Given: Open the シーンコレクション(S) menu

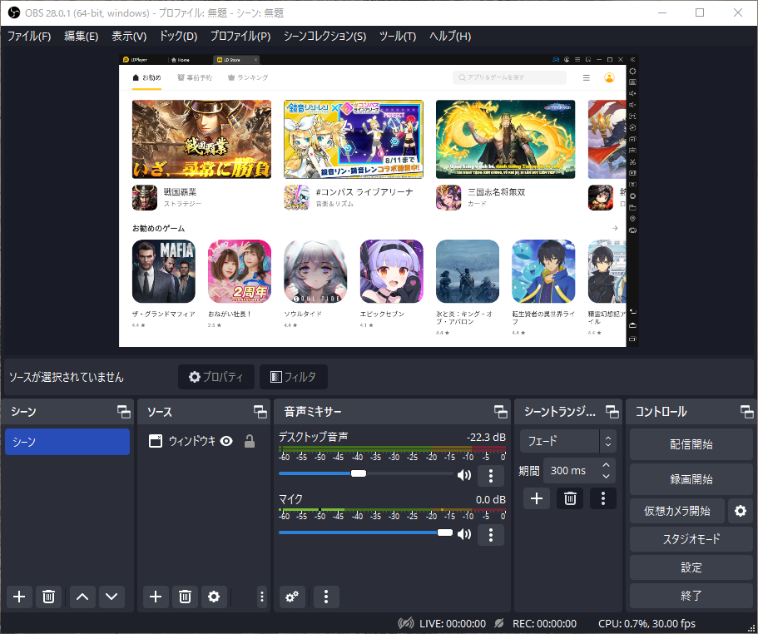Looking at the screenshot, I should pyautogui.click(x=325, y=37).
